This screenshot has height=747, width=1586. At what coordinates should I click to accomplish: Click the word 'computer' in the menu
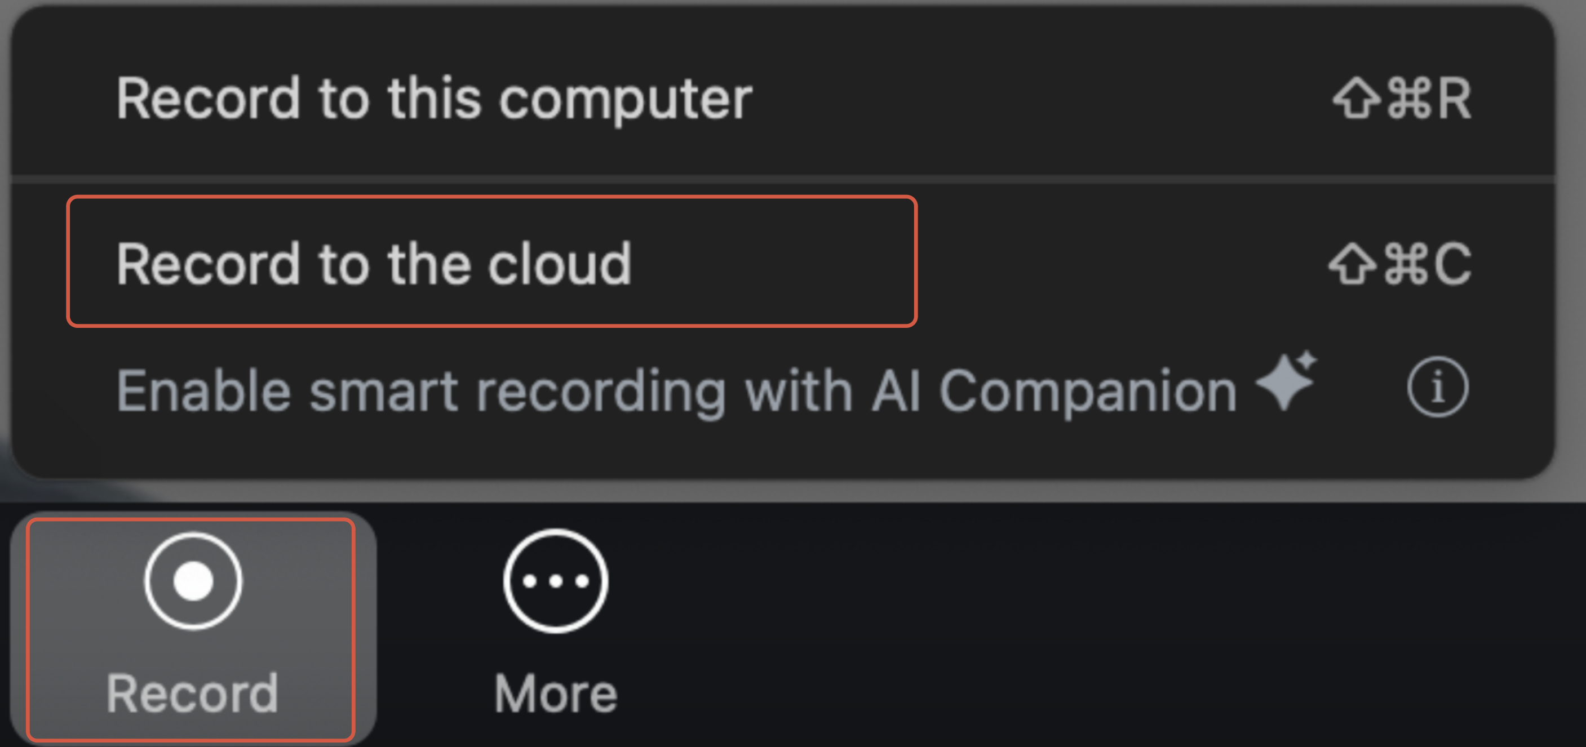tap(626, 99)
